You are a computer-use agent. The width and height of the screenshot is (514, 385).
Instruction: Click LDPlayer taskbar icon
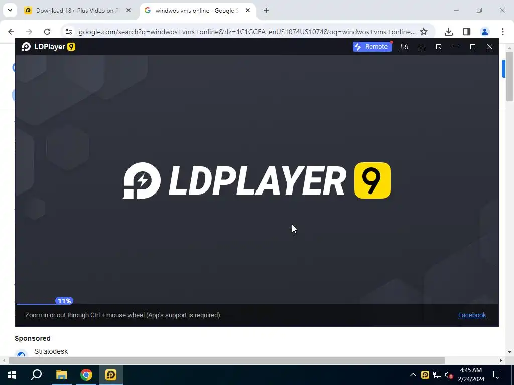click(111, 375)
